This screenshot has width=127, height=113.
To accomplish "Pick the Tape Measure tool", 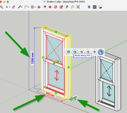I will pos(67,7).
